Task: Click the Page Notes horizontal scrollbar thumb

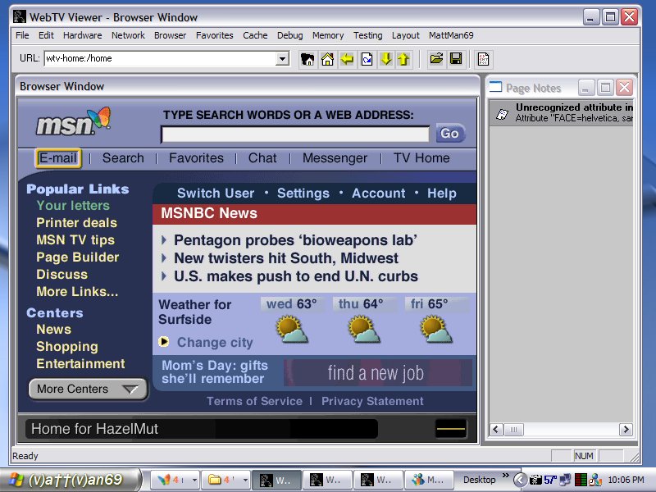Action: click(x=513, y=430)
